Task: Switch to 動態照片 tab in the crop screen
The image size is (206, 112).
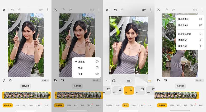Action: tap(109, 105)
